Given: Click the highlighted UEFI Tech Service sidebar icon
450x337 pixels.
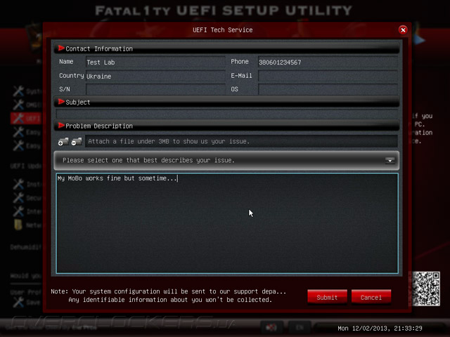Looking at the screenshot, I should [x=18, y=119].
